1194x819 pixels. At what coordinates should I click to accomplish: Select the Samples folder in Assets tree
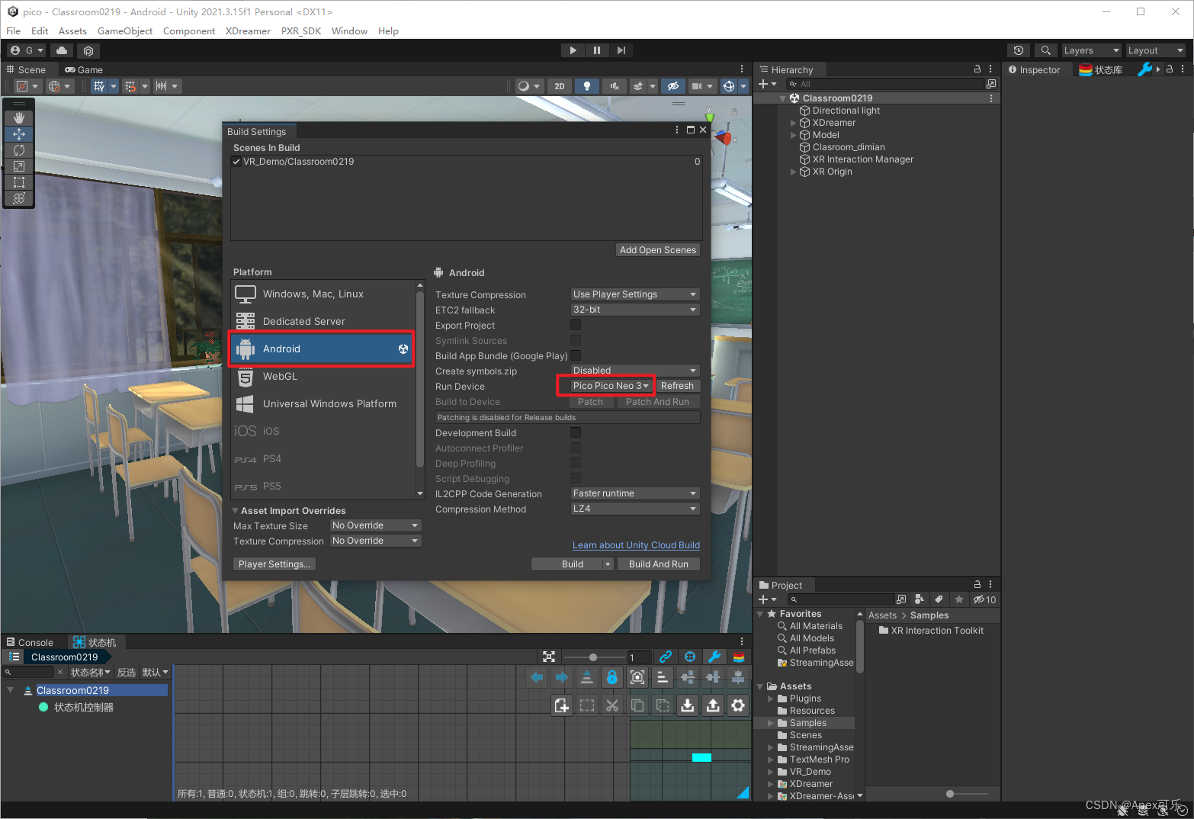pos(808,723)
